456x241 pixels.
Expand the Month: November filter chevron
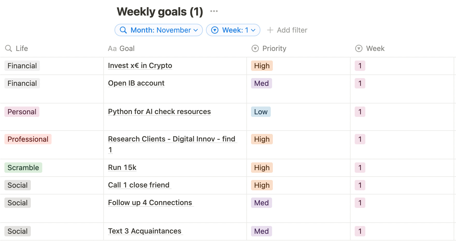[x=196, y=30]
